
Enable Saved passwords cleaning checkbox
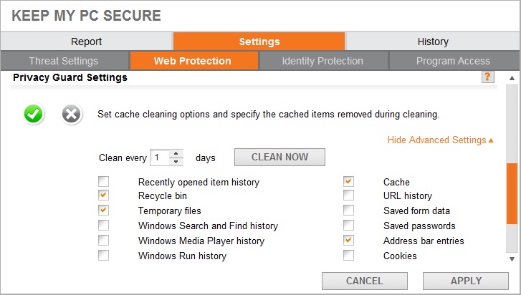(x=348, y=226)
